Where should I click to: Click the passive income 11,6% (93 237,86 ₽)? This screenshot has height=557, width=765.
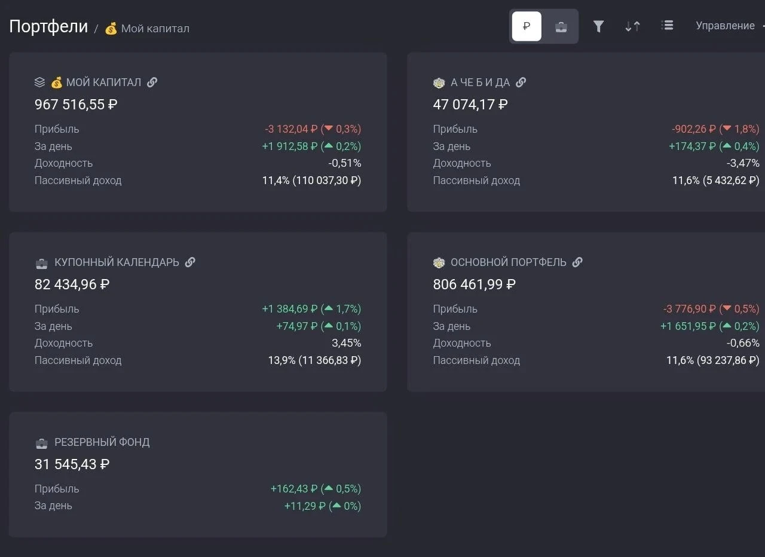coord(713,360)
